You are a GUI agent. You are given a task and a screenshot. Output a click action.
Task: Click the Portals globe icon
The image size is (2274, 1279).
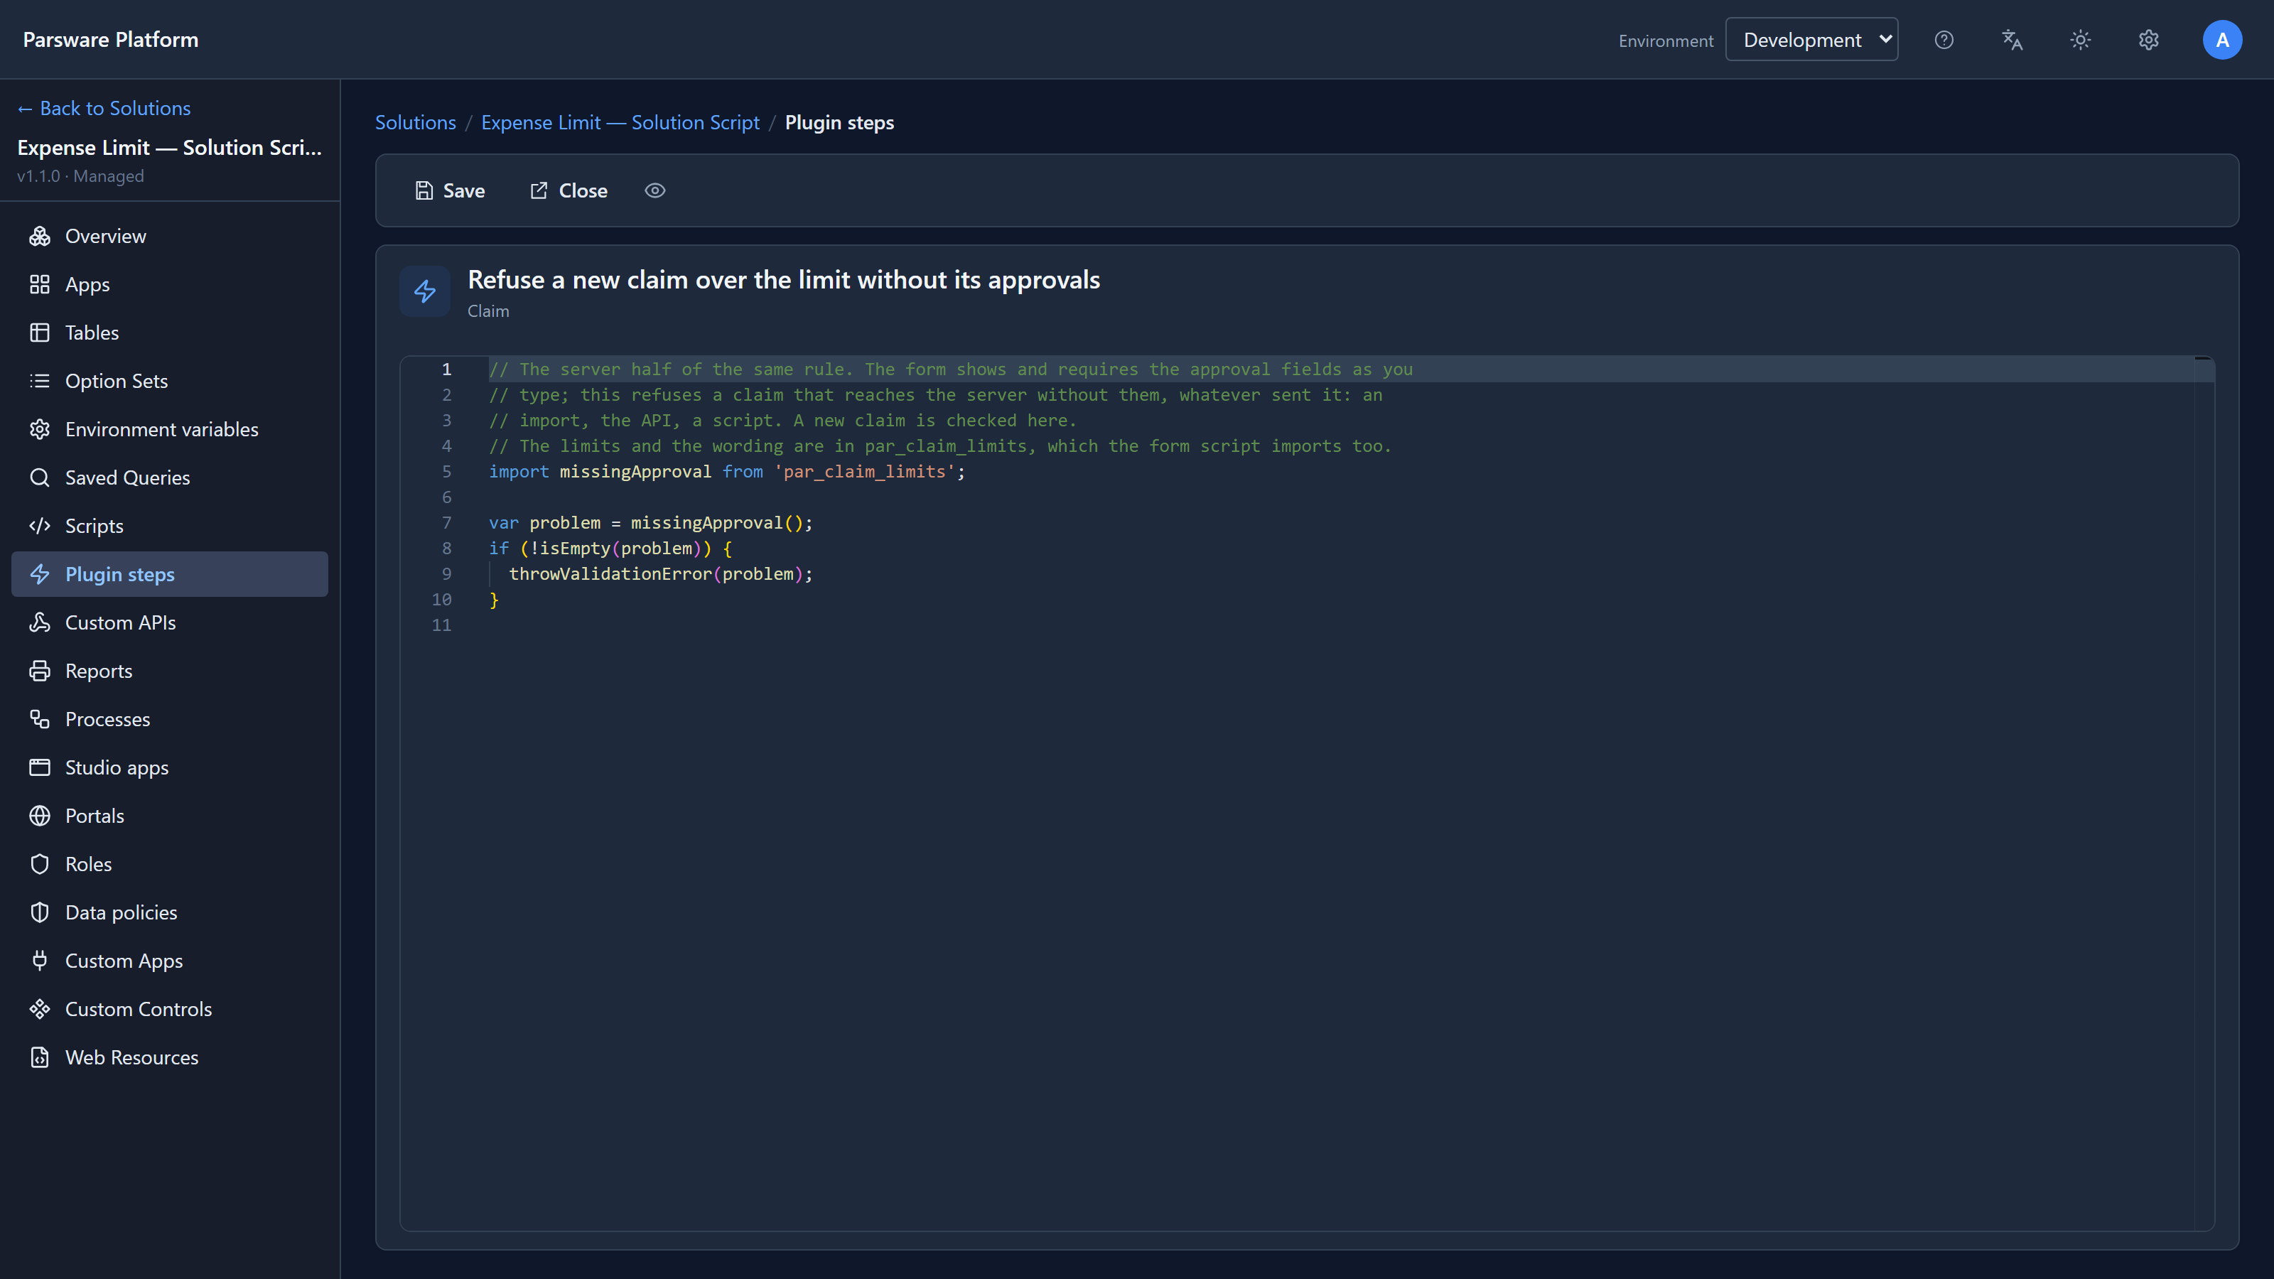pyautogui.click(x=40, y=816)
